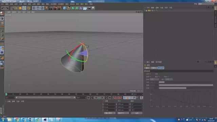This screenshot has width=217, height=122.
Task: Select the Move tool icon
Action: coord(16,8)
